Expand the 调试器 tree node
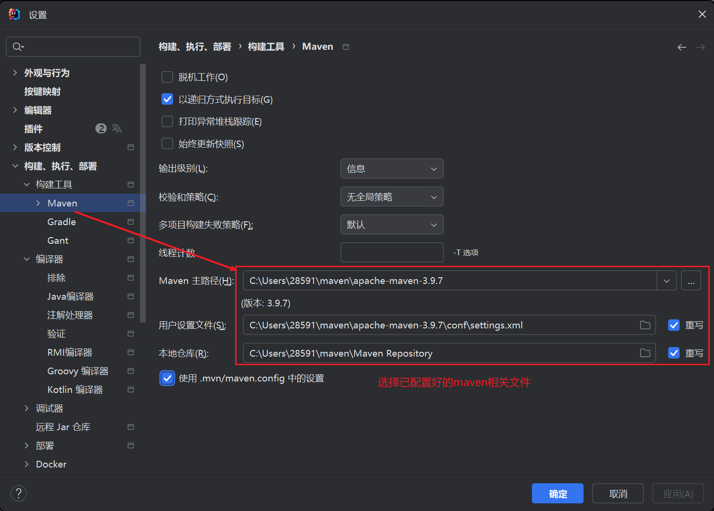The image size is (714, 511). click(x=27, y=408)
